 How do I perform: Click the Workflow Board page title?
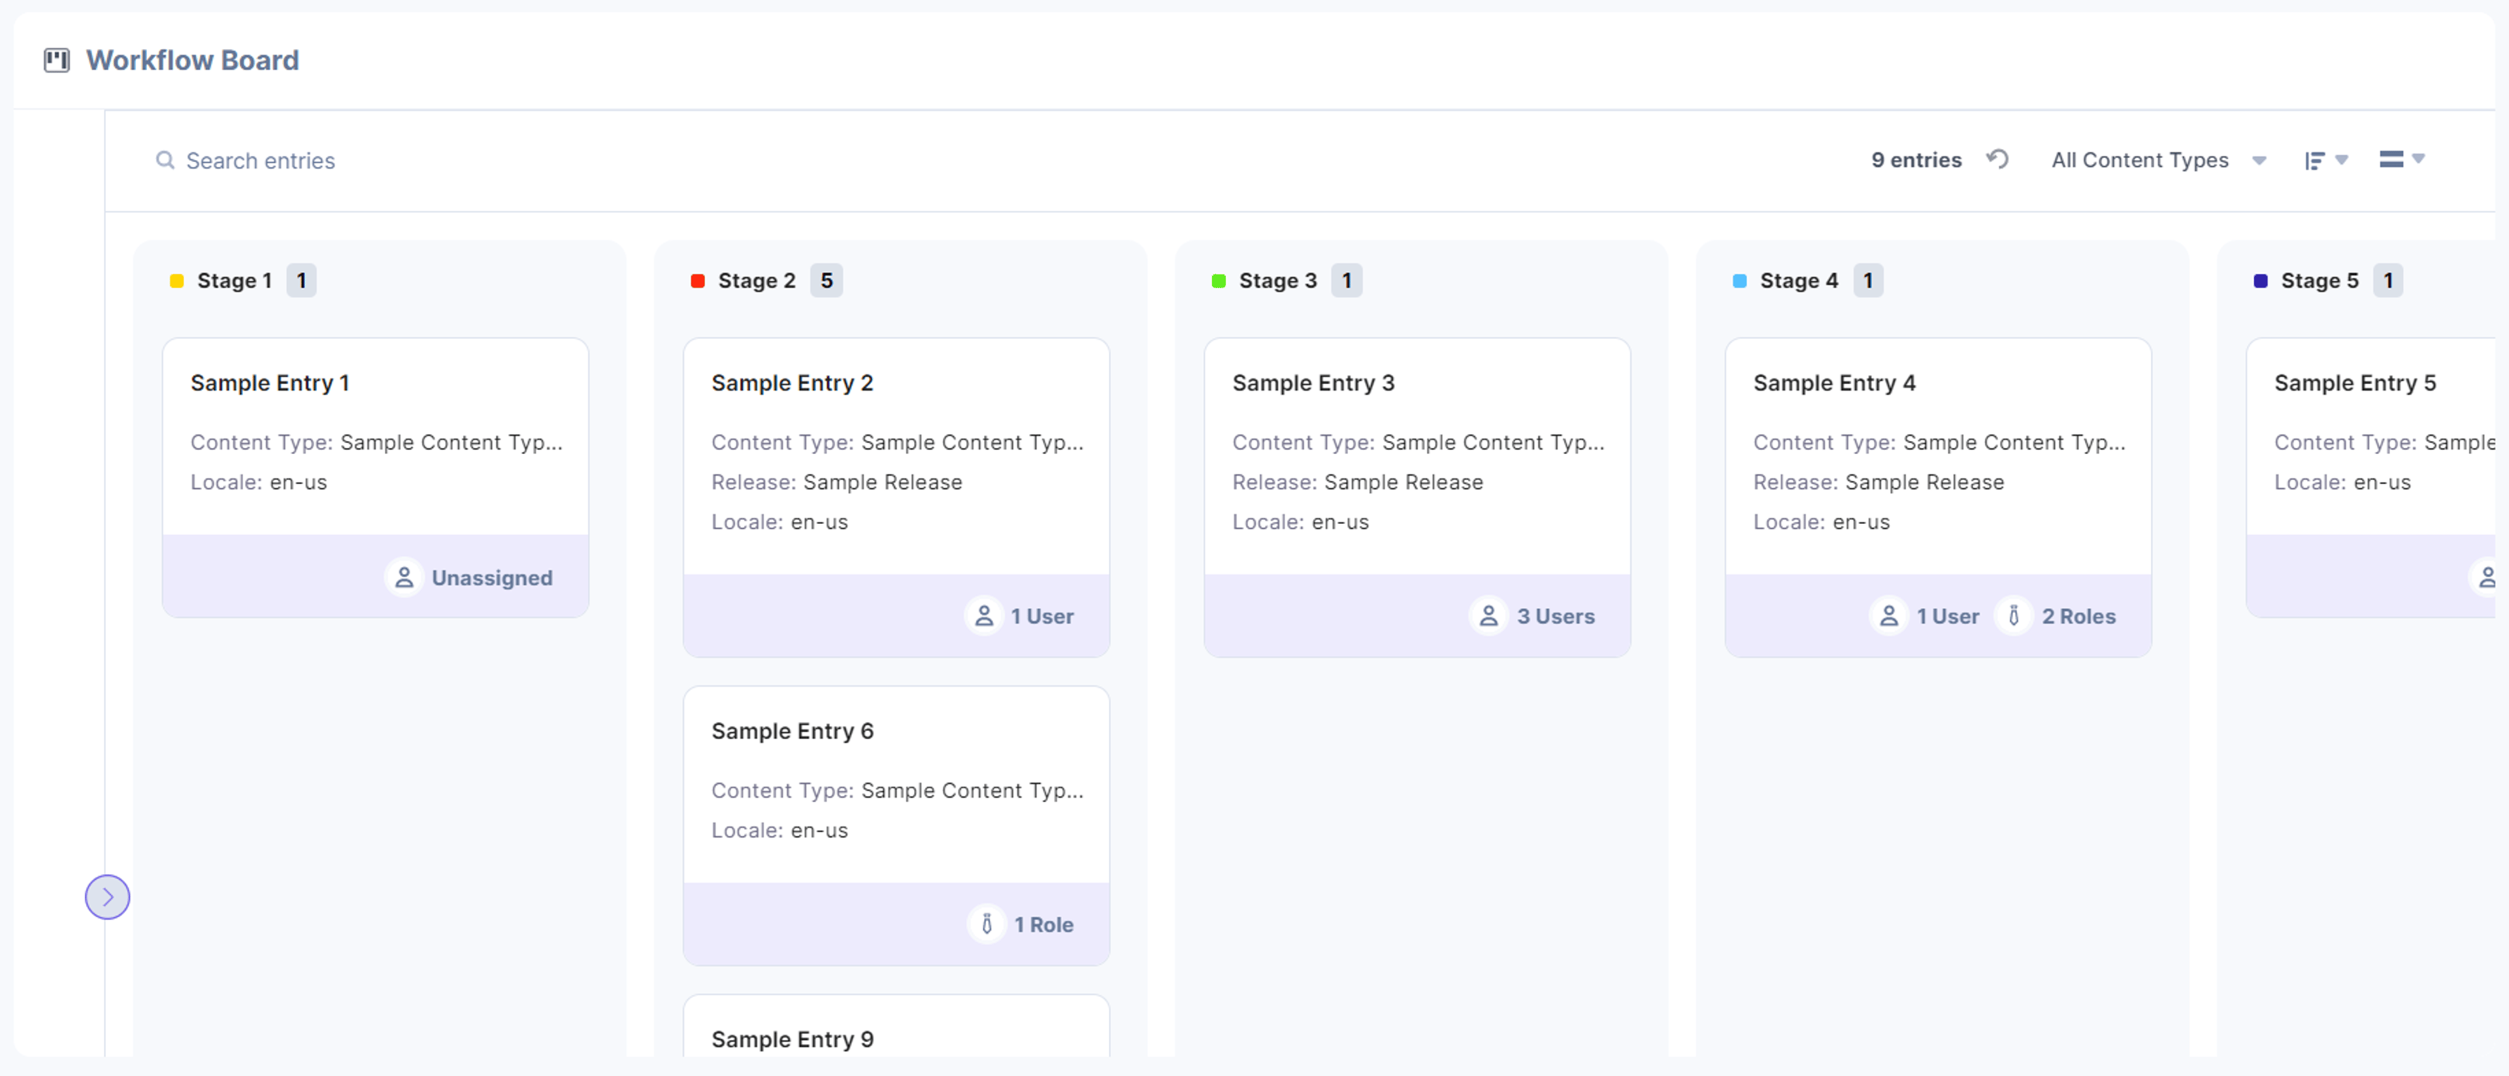(x=192, y=60)
